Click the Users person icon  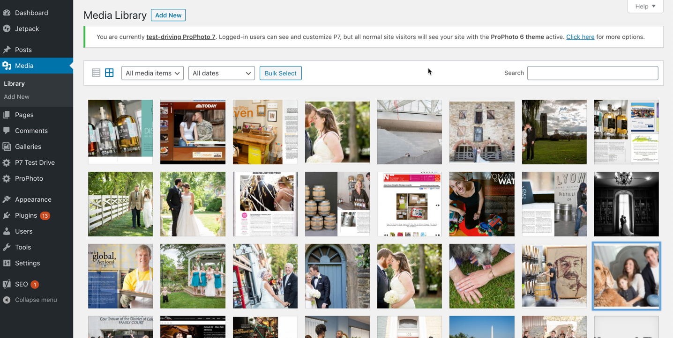click(7, 231)
